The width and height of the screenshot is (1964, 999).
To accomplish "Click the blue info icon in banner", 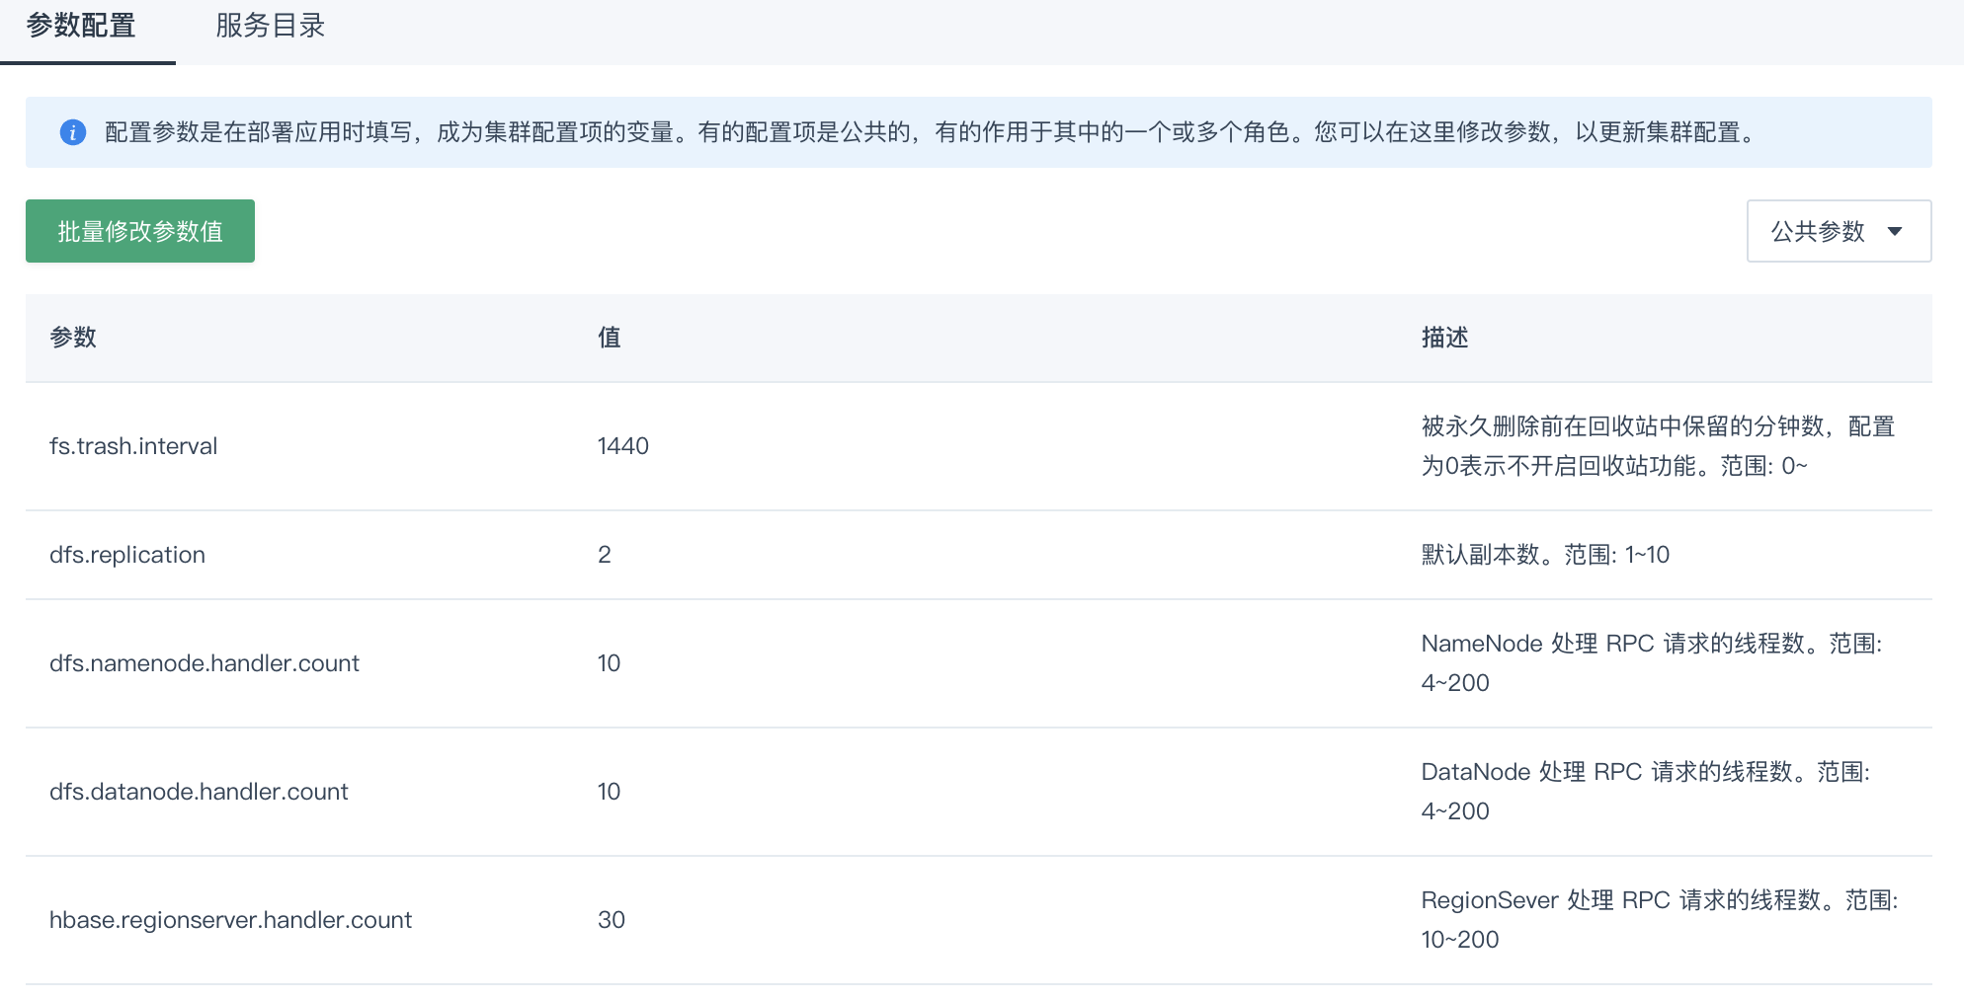I will 73,132.
